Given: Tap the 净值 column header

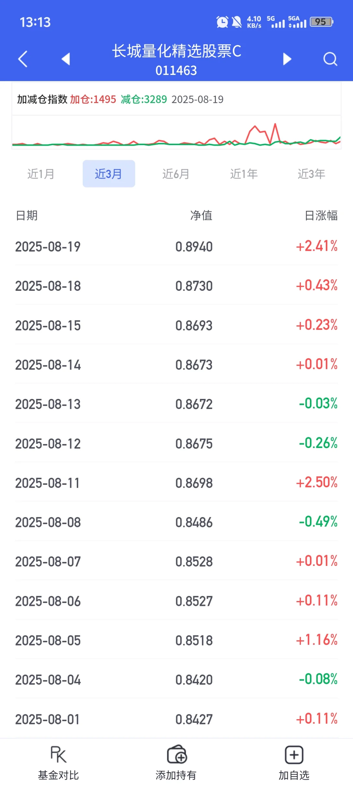Looking at the screenshot, I should click(201, 215).
